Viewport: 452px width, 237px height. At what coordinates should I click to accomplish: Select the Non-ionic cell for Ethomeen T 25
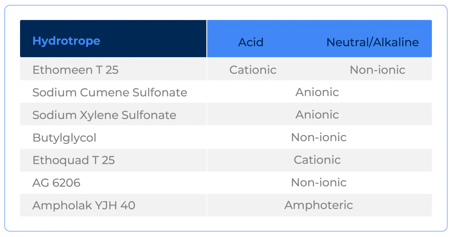[x=377, y=70]
